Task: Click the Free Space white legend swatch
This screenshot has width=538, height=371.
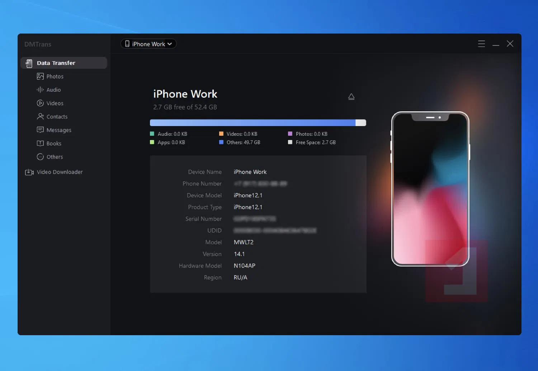Action: coord(290,142)
